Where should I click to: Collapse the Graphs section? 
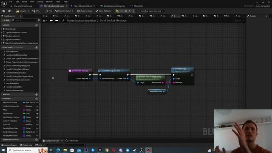click(2, 25)
